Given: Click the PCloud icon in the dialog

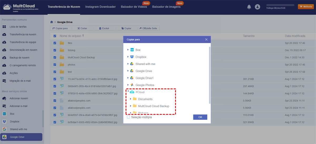Looking at the screenshot, I should coord(132,92).
